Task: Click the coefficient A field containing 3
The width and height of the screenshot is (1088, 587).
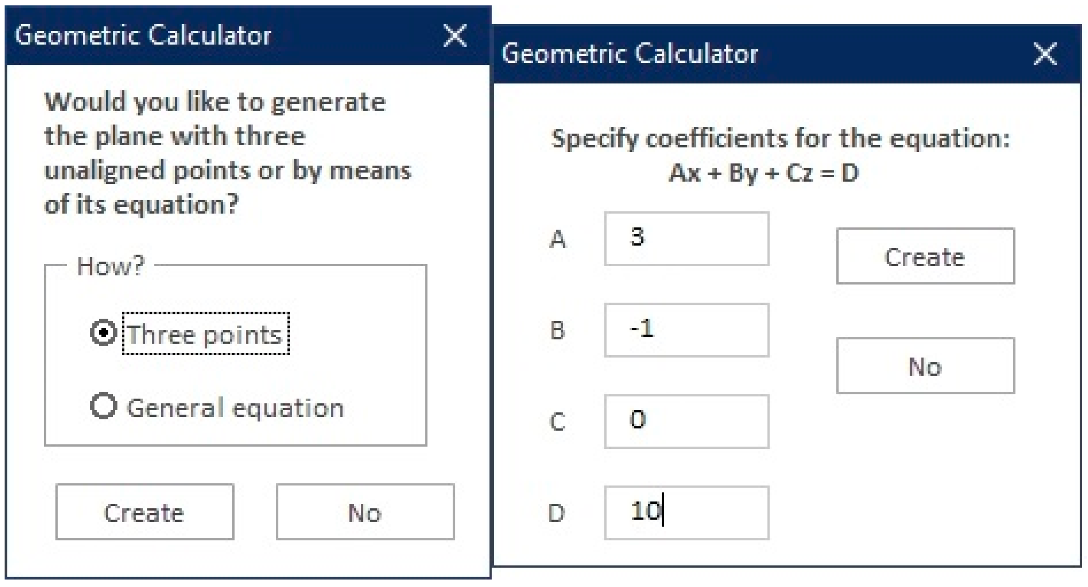Action: (687, 239)
